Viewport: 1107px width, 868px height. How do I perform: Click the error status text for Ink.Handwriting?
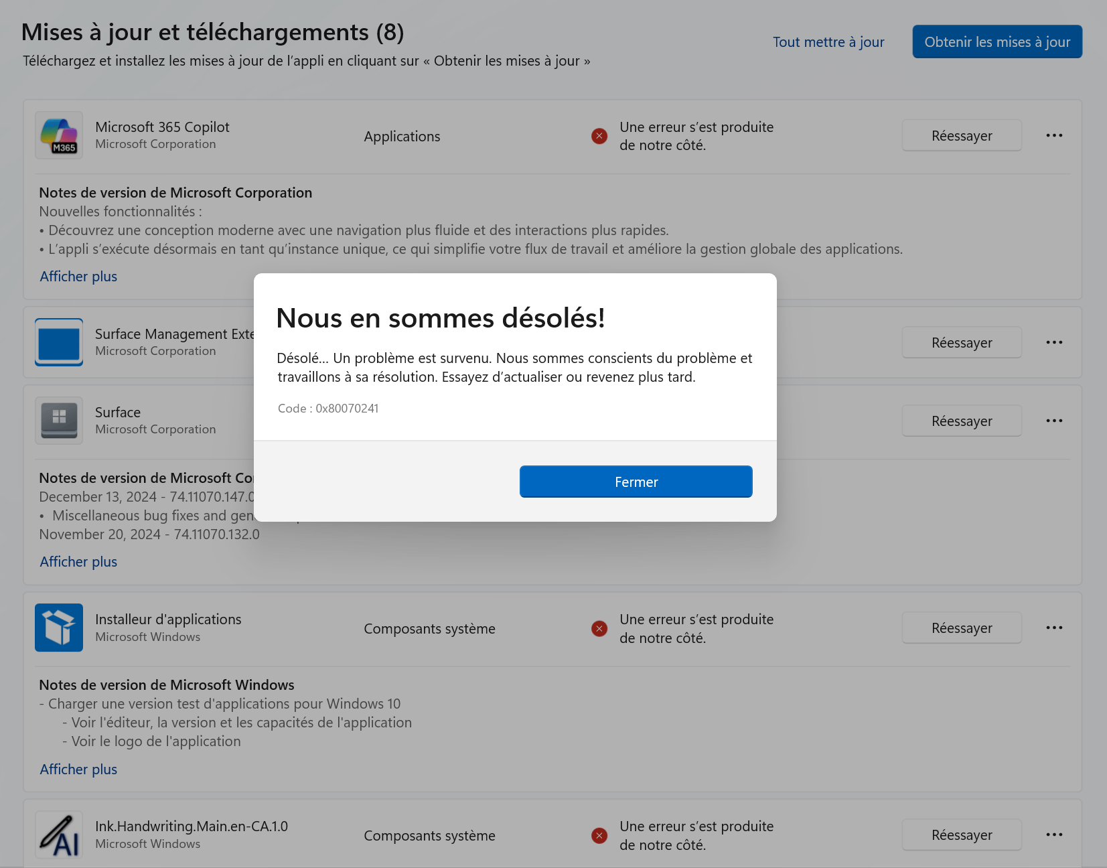[x=696, y=835]
